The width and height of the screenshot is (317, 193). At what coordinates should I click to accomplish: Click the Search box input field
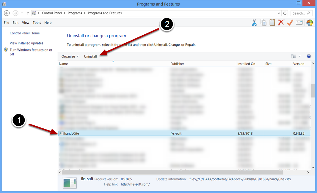click(299, 13)
